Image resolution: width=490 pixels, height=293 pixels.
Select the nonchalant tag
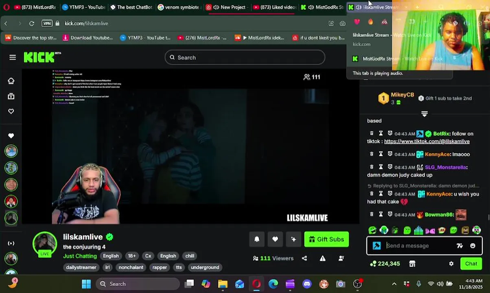[131, 267]
